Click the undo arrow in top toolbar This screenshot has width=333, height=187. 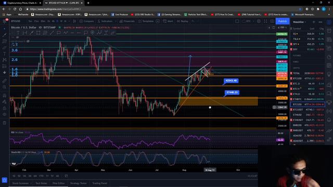pos(193,21)
